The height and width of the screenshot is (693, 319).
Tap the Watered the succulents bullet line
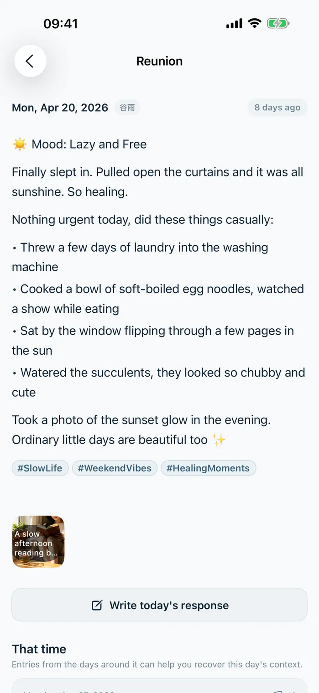[x=158, y=383]
